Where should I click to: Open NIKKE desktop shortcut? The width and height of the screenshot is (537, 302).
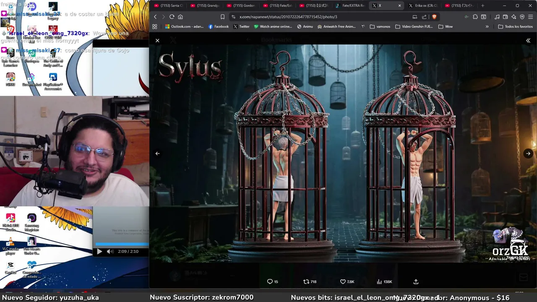(10, 79)
